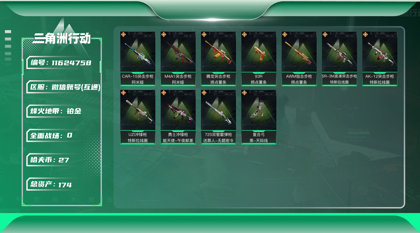Click the orange rarity icon on 复合弓 card
Image resolution: width=420 pixels, height=233 pixels.
click(x=244, y=93)
